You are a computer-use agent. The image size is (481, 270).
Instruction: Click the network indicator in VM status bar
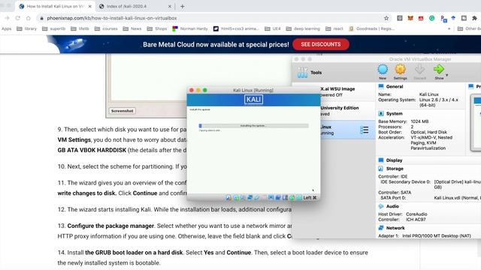(x=250, y=198)
